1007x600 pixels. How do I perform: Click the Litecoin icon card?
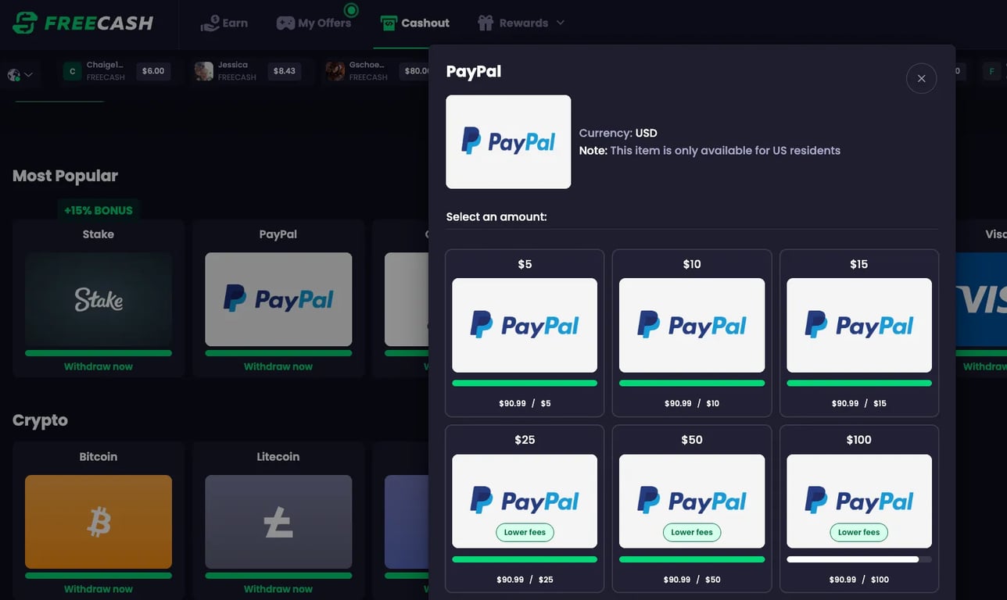click(278, 522)
